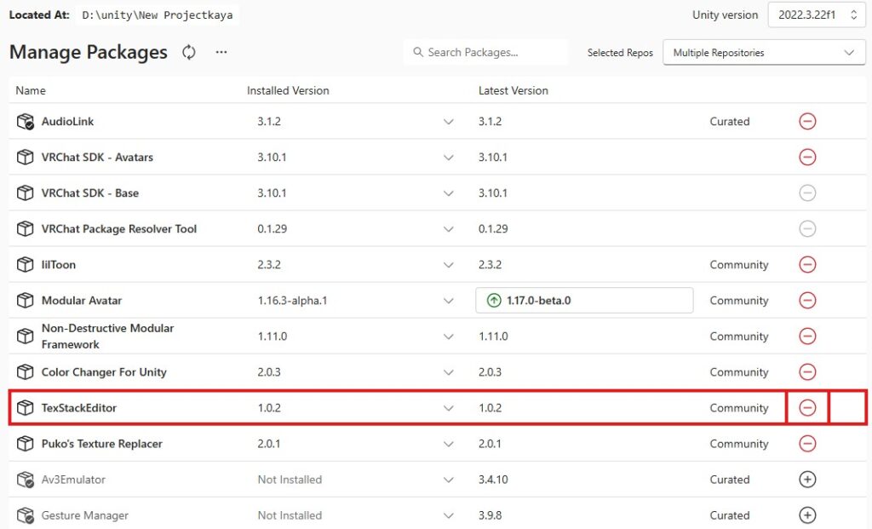Viewport: 872px width, 529px height.
Task: Add the Av3Emulator package
Action: (807, 480)
